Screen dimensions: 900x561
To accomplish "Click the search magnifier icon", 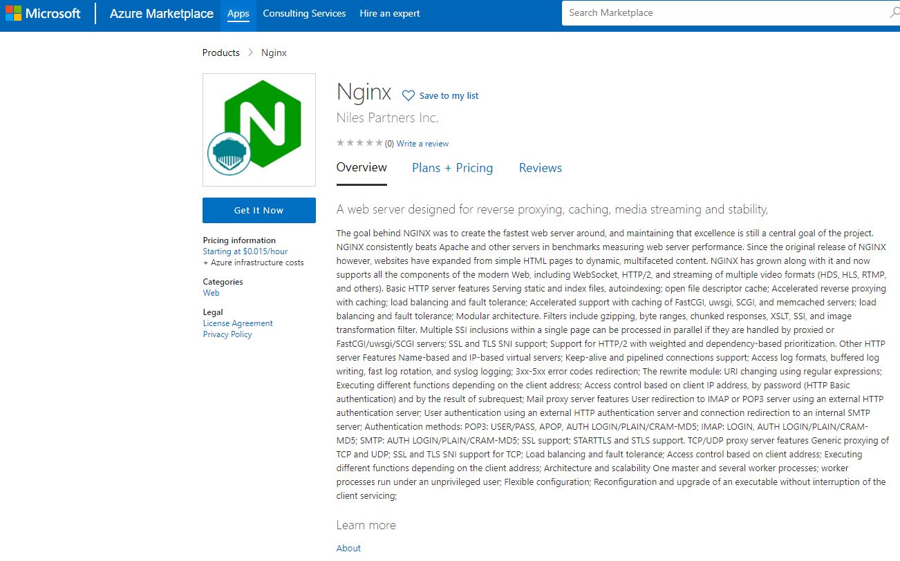I will coord(894,13).
